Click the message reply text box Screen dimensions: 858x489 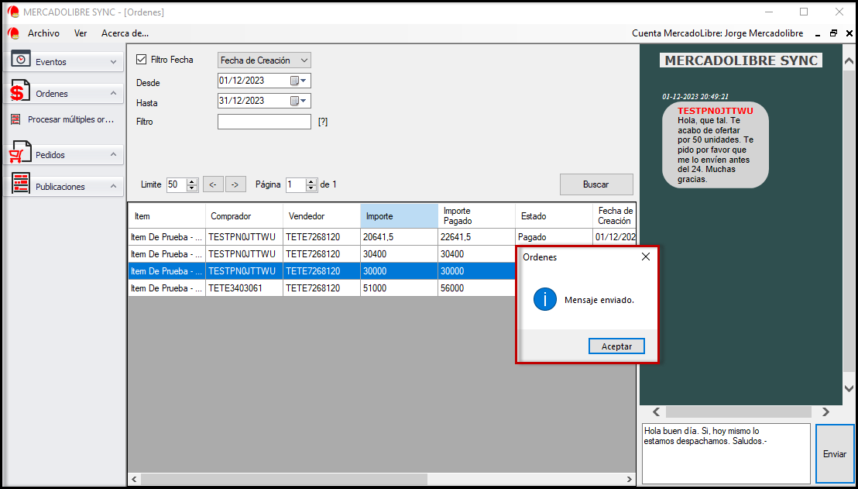(726, 453)
